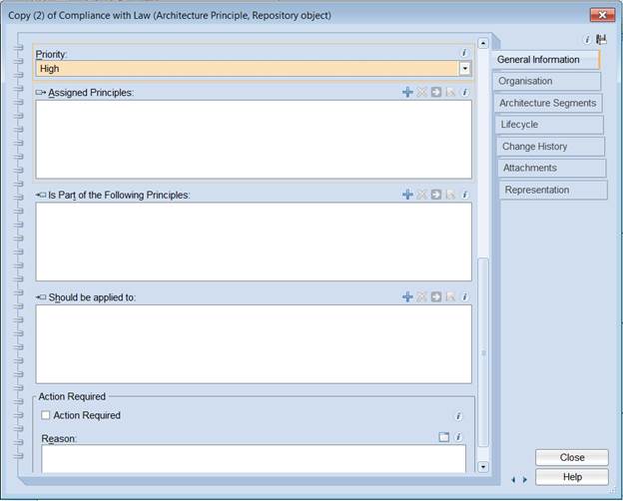Click the Is Part of the Following Principles label

point(119,195)
